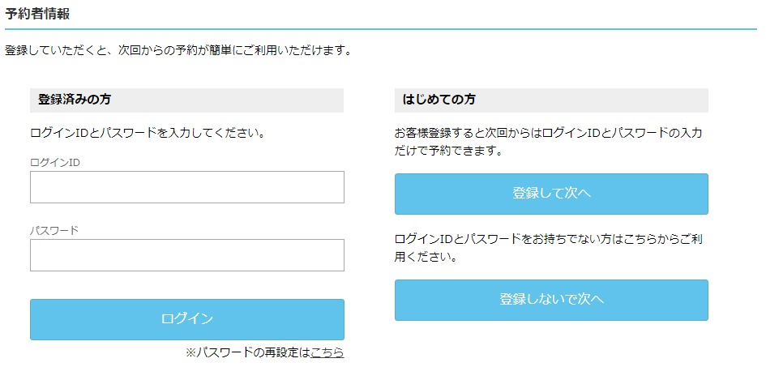Click the trailing line 用ください。
Viewport: 766px width, 384px height.
pyautogui.click(x=426, y=257)
